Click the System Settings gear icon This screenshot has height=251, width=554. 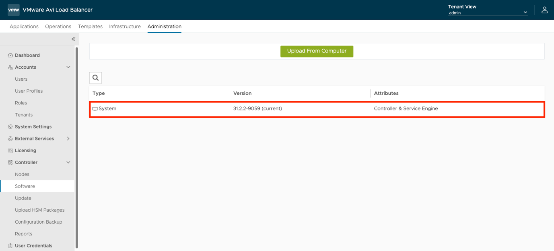[x=10, y=127]
